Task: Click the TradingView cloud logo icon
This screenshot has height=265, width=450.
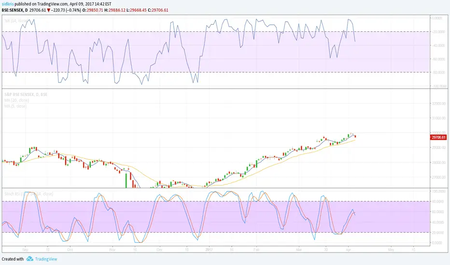Action: [x=30, y=259]
